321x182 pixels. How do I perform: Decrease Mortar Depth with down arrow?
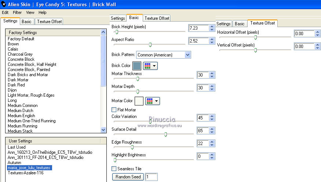click(212, 89)
